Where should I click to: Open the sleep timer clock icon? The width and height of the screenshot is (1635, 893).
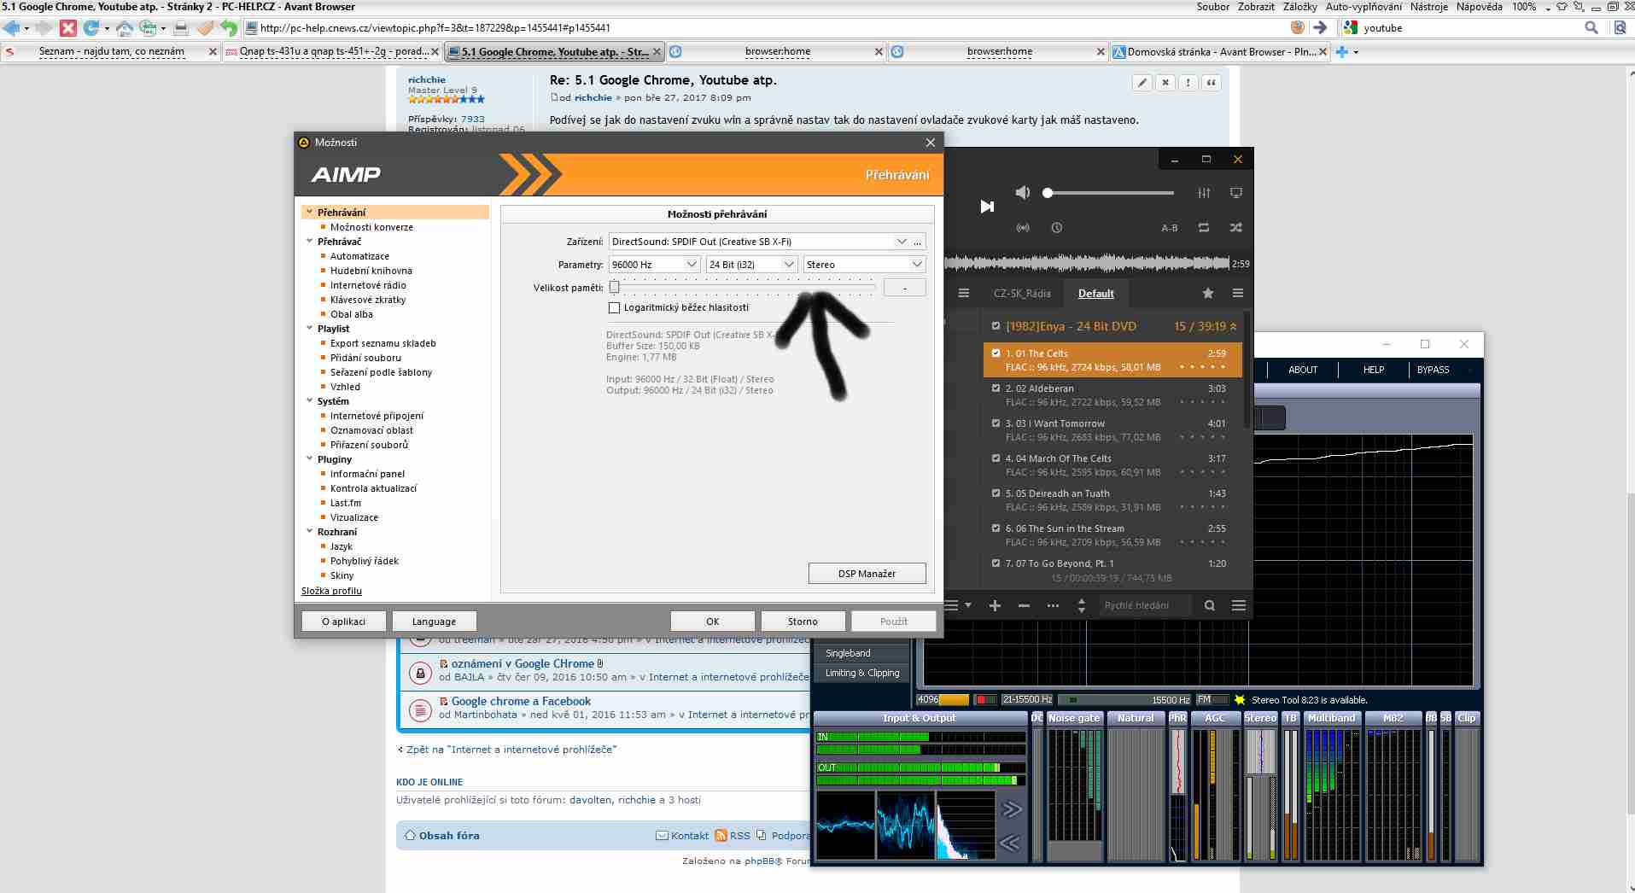click(1057, 228)
